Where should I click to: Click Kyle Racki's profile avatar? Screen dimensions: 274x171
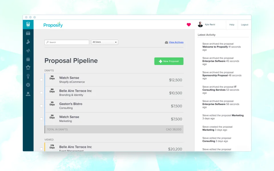[200, 25]
